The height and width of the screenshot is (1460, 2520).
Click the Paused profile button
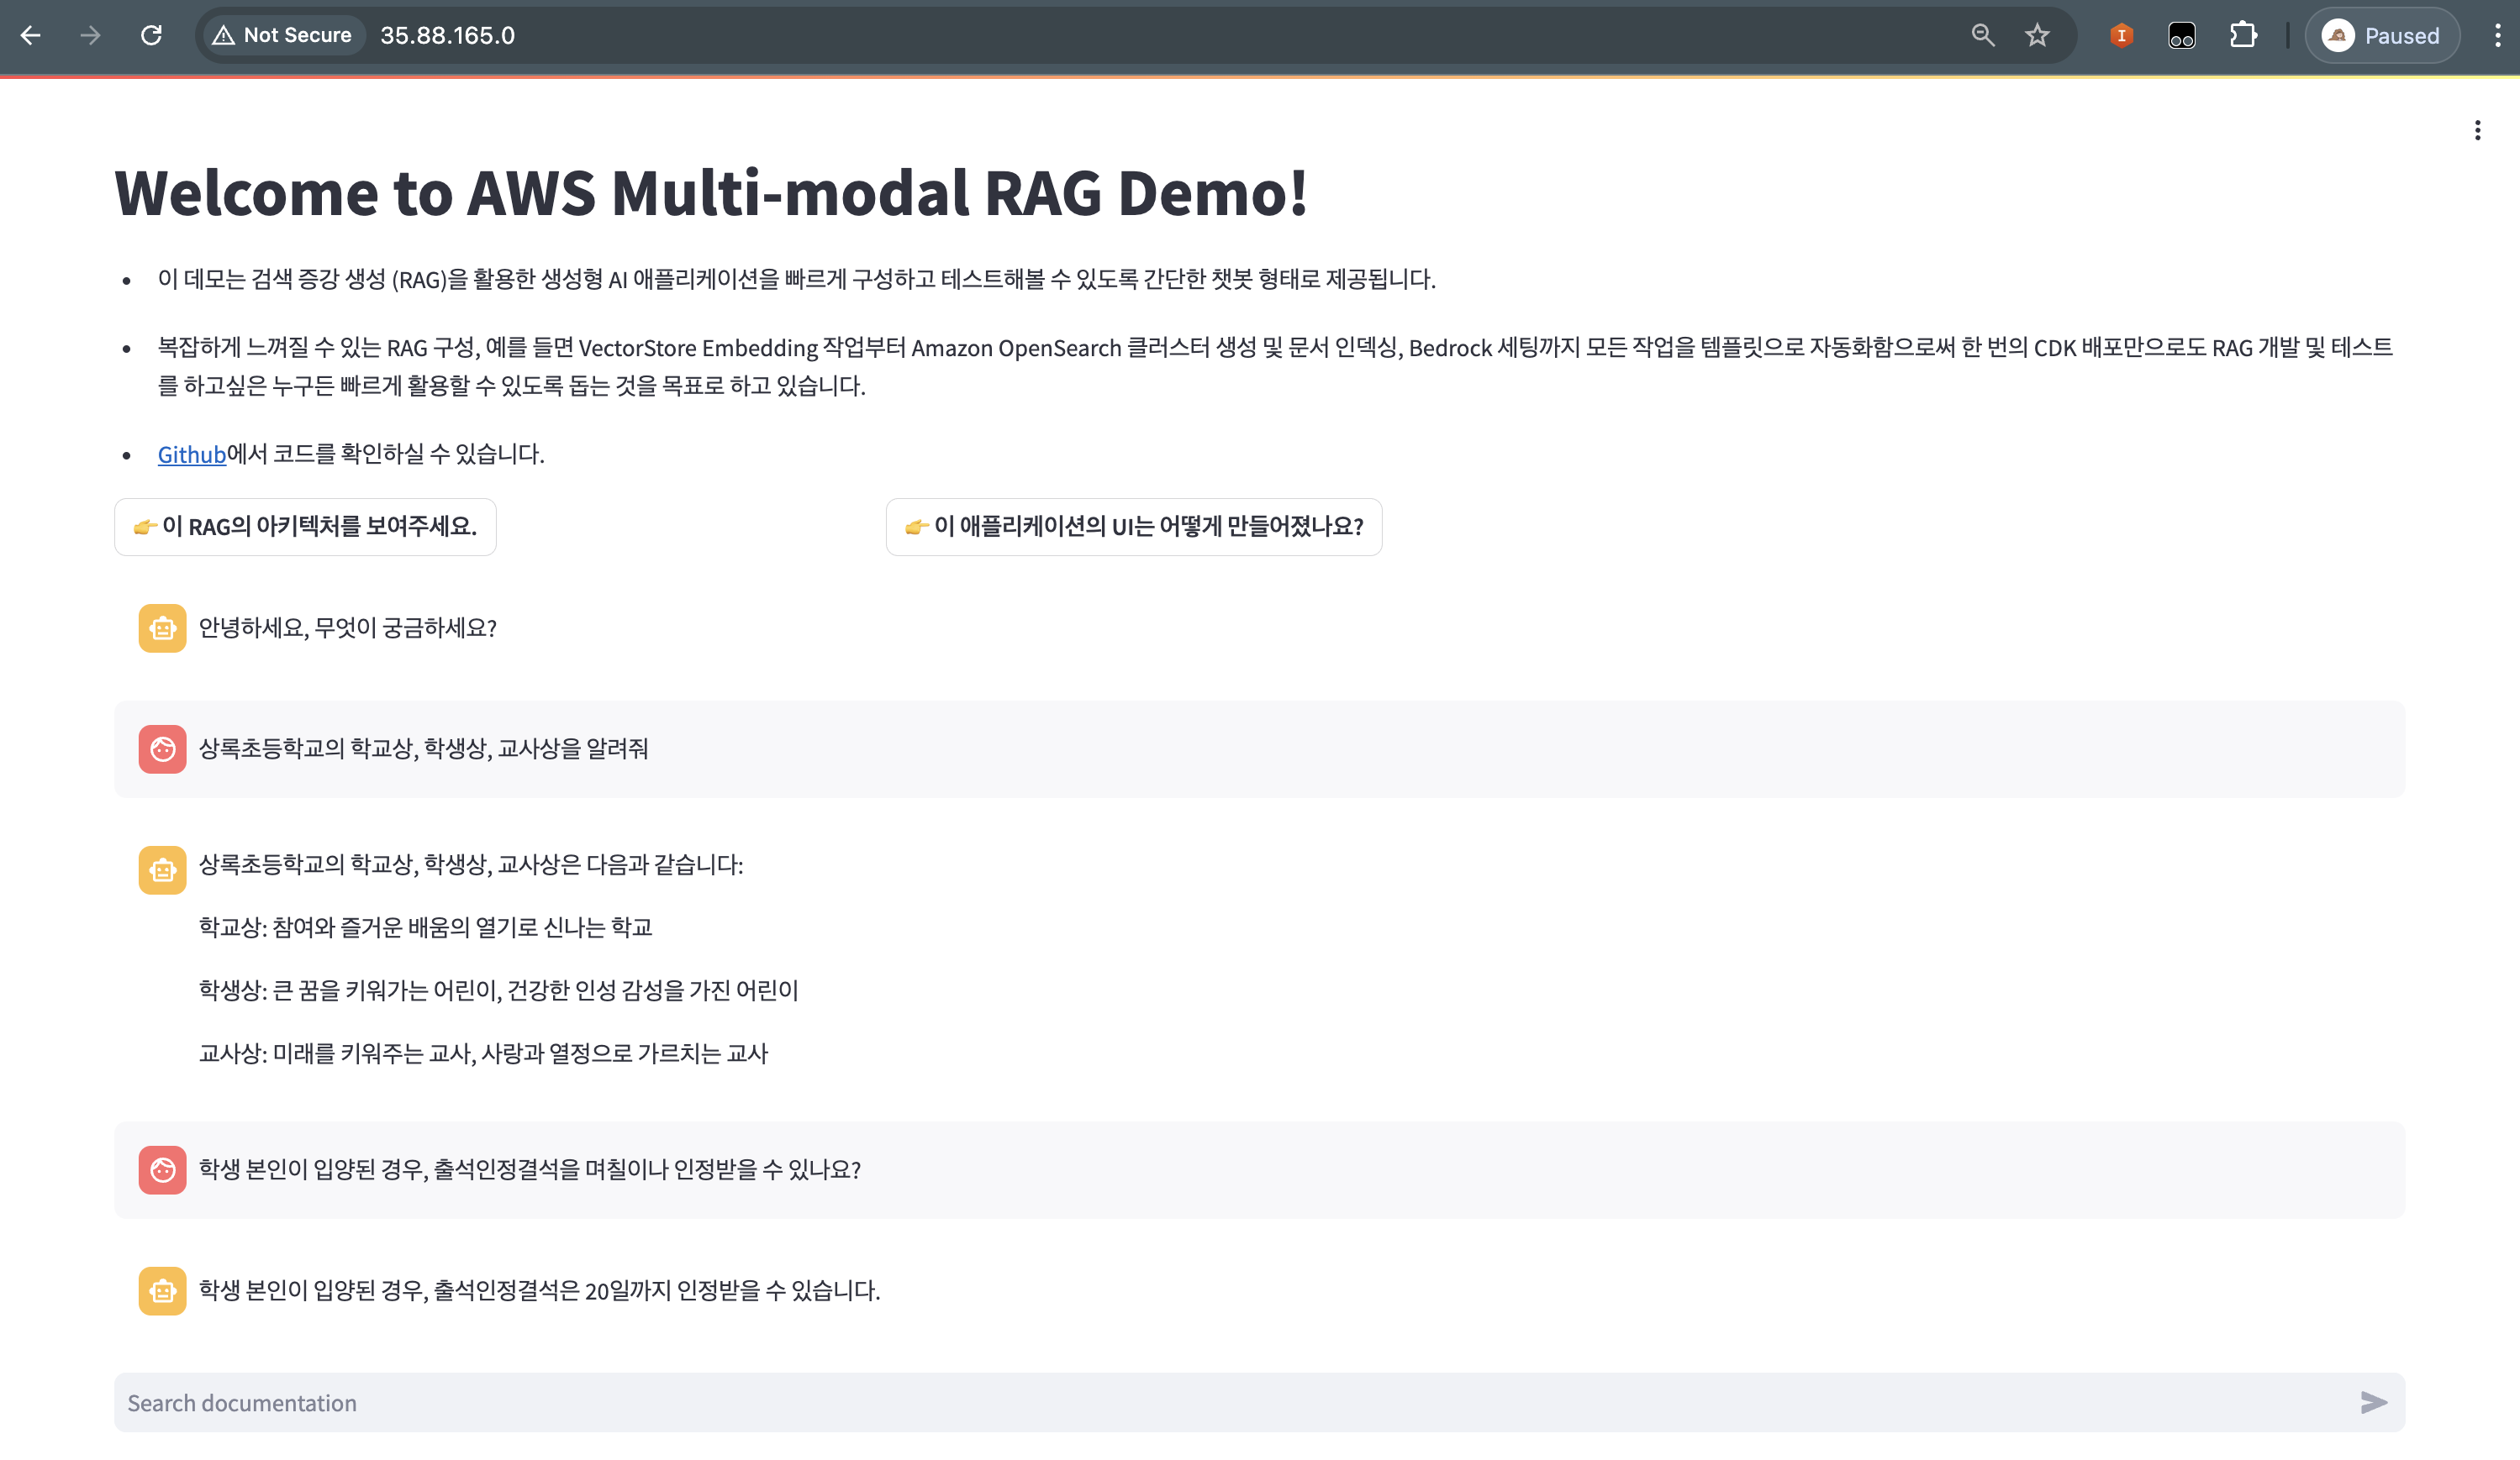point(2382,36)
